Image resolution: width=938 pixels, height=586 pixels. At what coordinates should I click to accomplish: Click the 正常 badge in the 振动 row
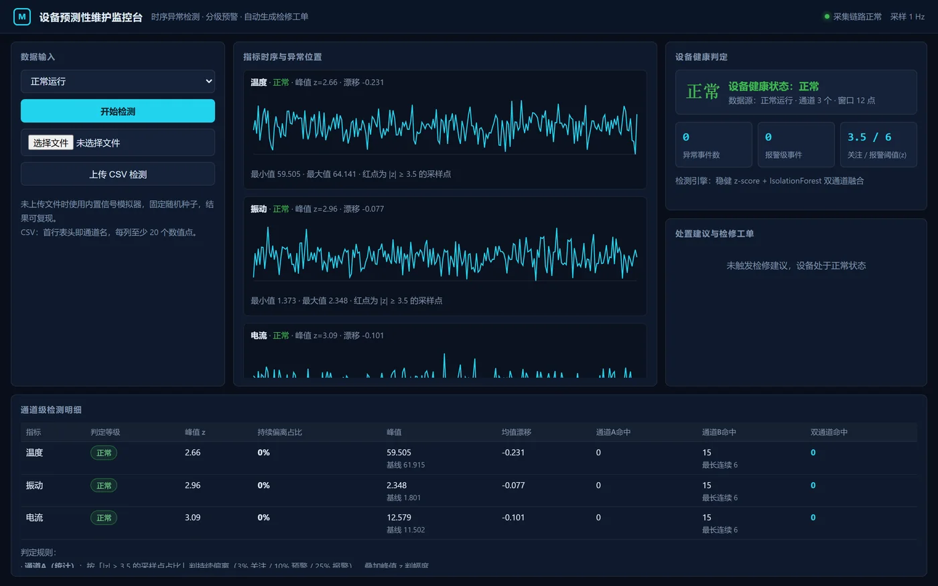coord(104,486)
